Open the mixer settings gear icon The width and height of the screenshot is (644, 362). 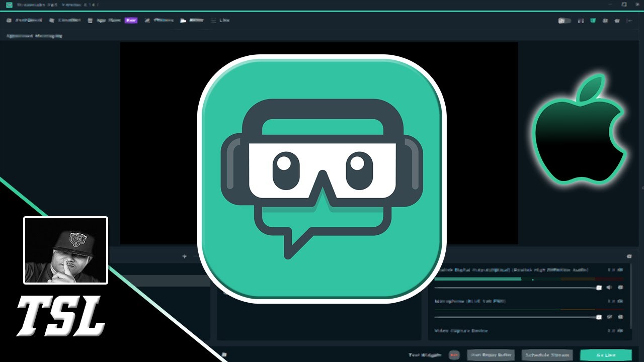pos(629,256)
